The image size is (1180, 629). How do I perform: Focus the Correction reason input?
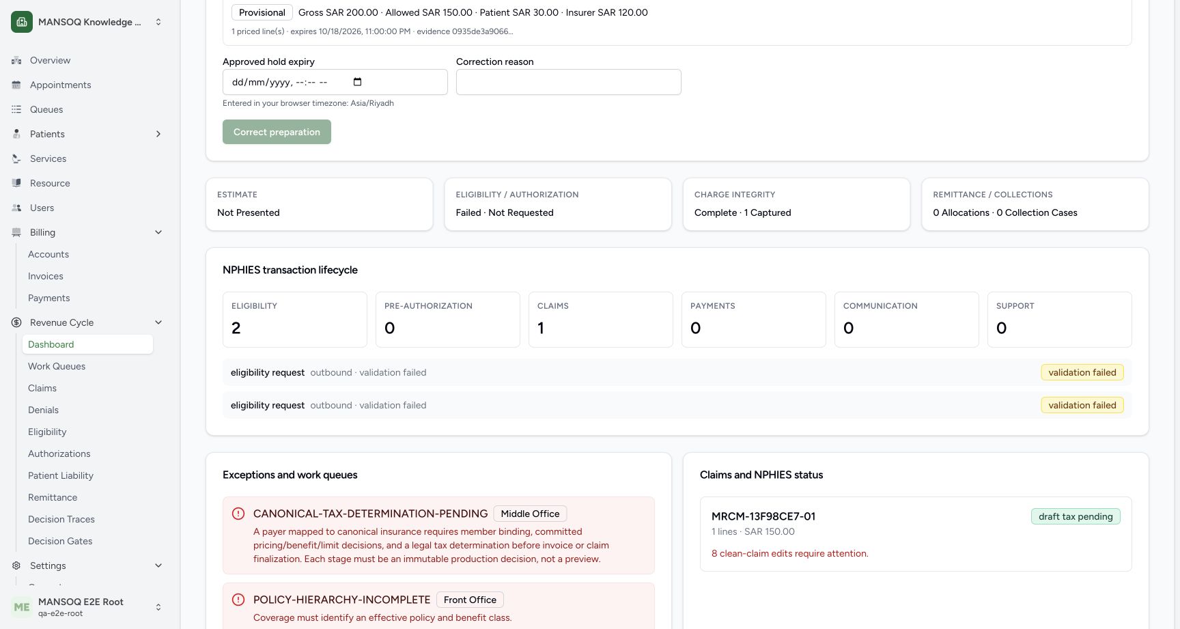[568, 82]
